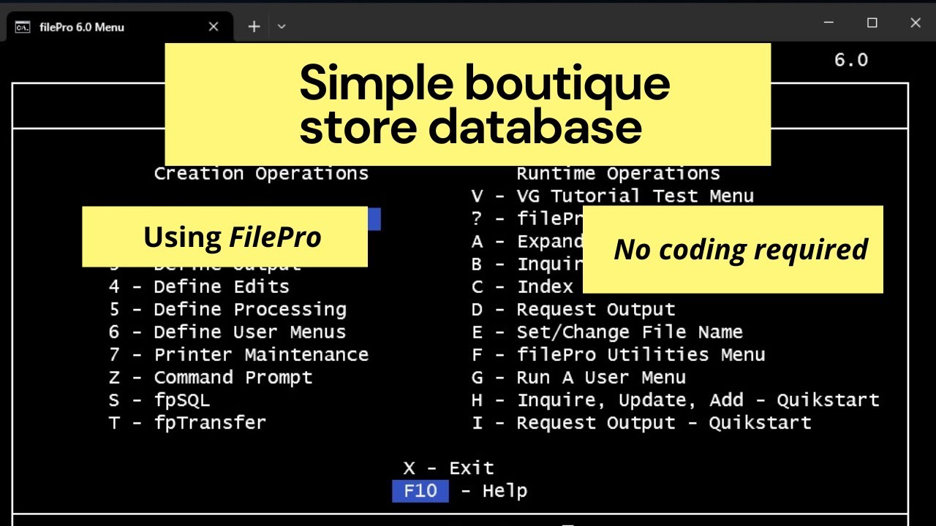
Task: Choose I - Request Output - Quikstart
Action: pos(641,422)
